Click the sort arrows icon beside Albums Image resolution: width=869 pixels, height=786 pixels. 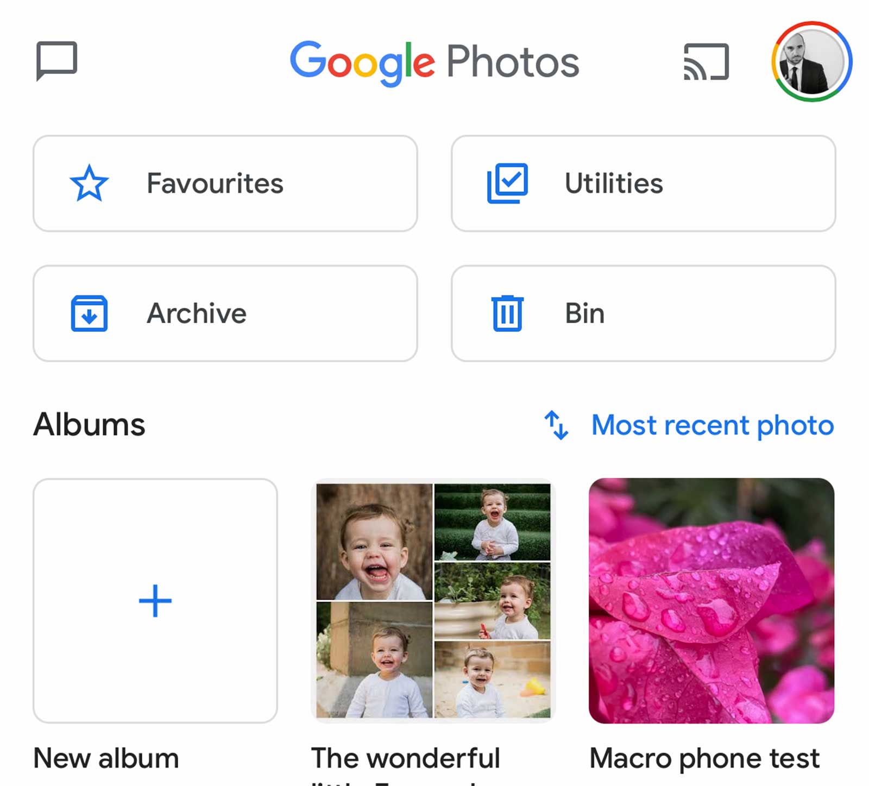point(556,425)
